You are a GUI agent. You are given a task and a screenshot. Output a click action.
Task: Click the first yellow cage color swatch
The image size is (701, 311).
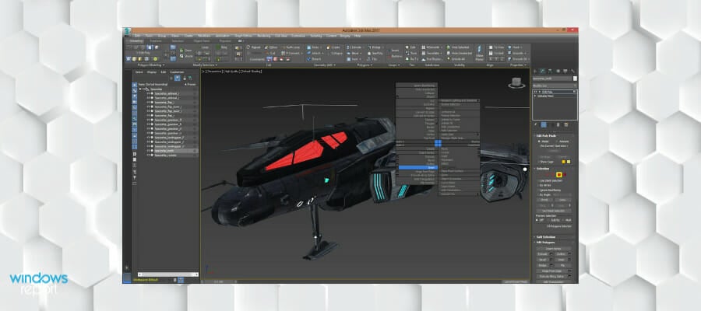pos(564,162)
